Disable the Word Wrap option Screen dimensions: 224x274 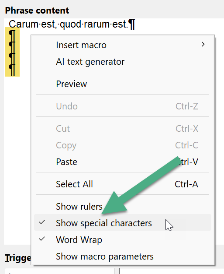click(123, 239)
